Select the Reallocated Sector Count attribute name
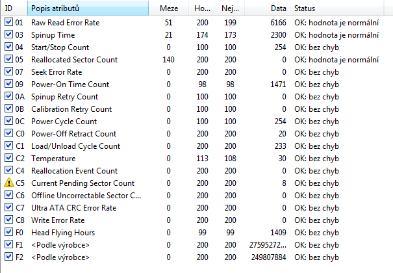Screen dimensions: 393x273 74,60
